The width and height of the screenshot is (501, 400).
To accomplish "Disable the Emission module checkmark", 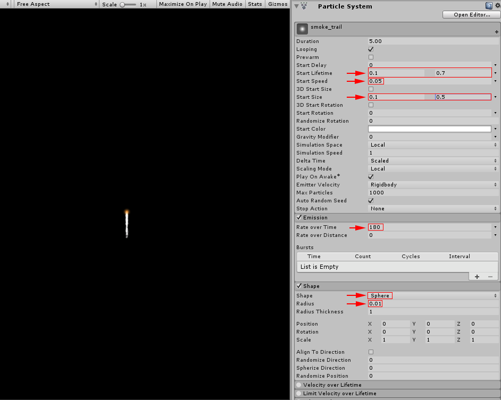I will 299,217.
